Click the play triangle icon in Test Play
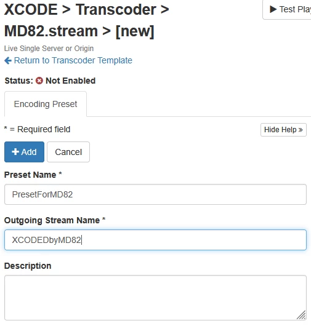This screenshot has height=326, width=311. [x=273, y=9]
